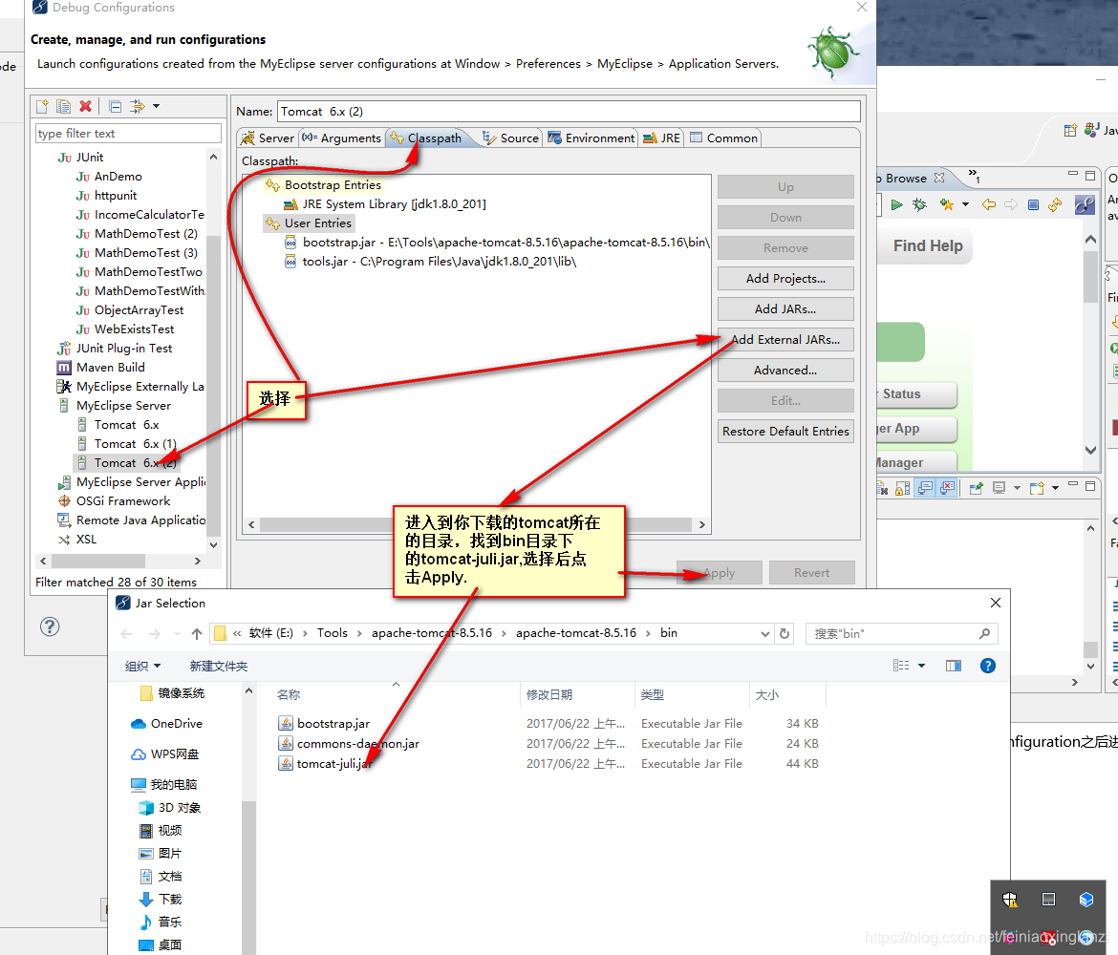Collapse all launch configuration tree entries

click(x=115, y=106)
